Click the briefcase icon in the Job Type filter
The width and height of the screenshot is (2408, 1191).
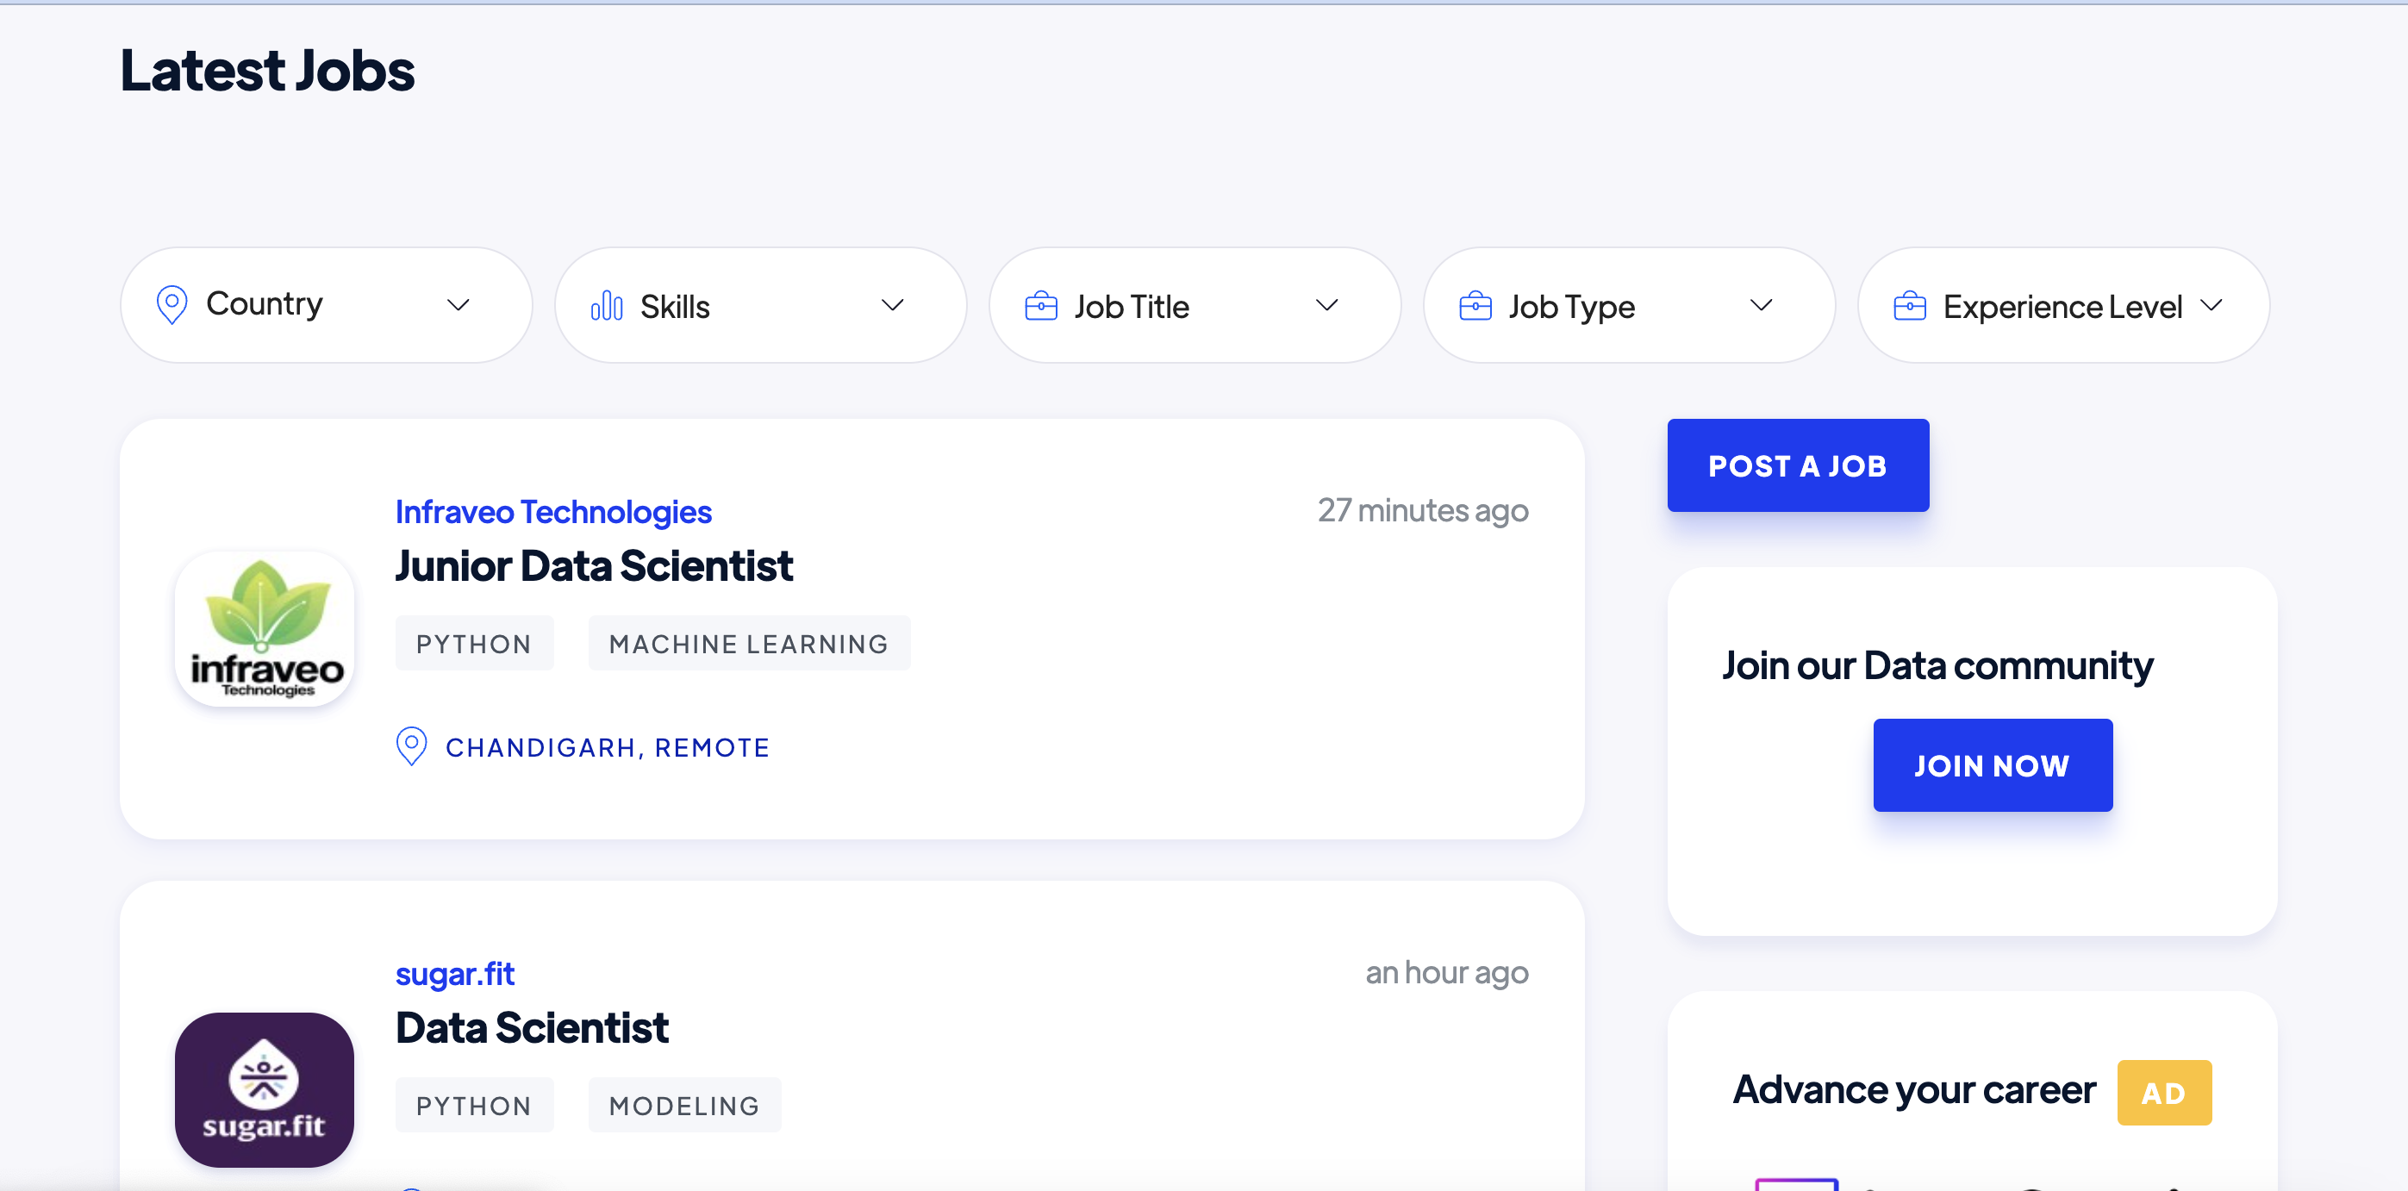point(1475,305)
